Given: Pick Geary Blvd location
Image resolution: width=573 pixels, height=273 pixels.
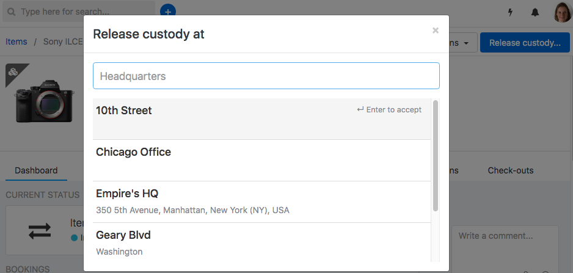Looking at the screenshot, I should pyautogui.click(x=261, y=242).
